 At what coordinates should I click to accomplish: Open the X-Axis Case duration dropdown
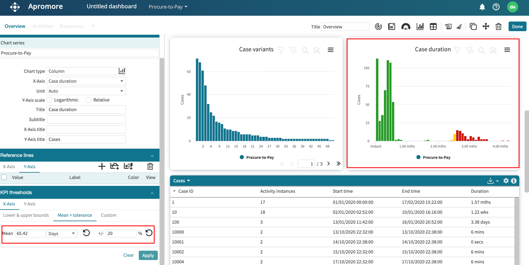coord(86,81)
